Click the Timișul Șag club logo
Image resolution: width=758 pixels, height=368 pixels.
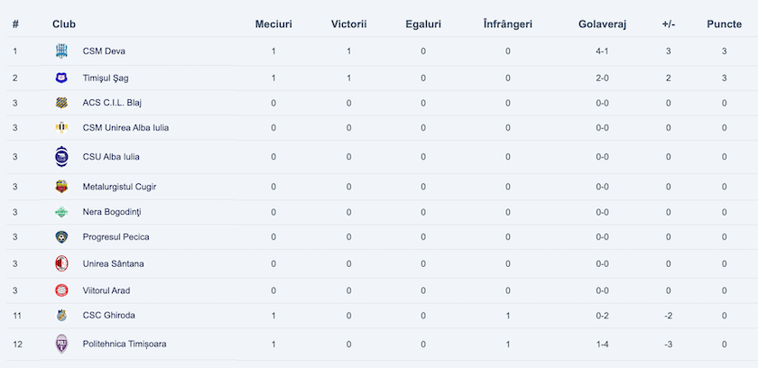click(61, 78)
